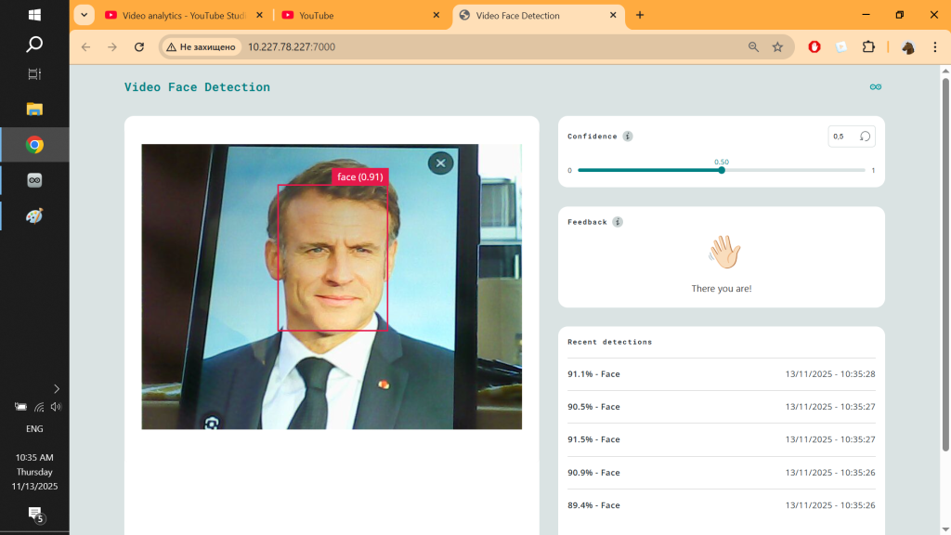Expand hidden system tray icons chevron

57,388
